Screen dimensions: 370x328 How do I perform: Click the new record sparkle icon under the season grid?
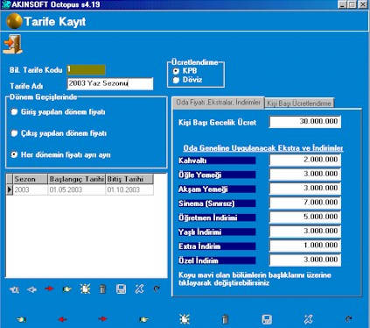click(x=85, y=289)
